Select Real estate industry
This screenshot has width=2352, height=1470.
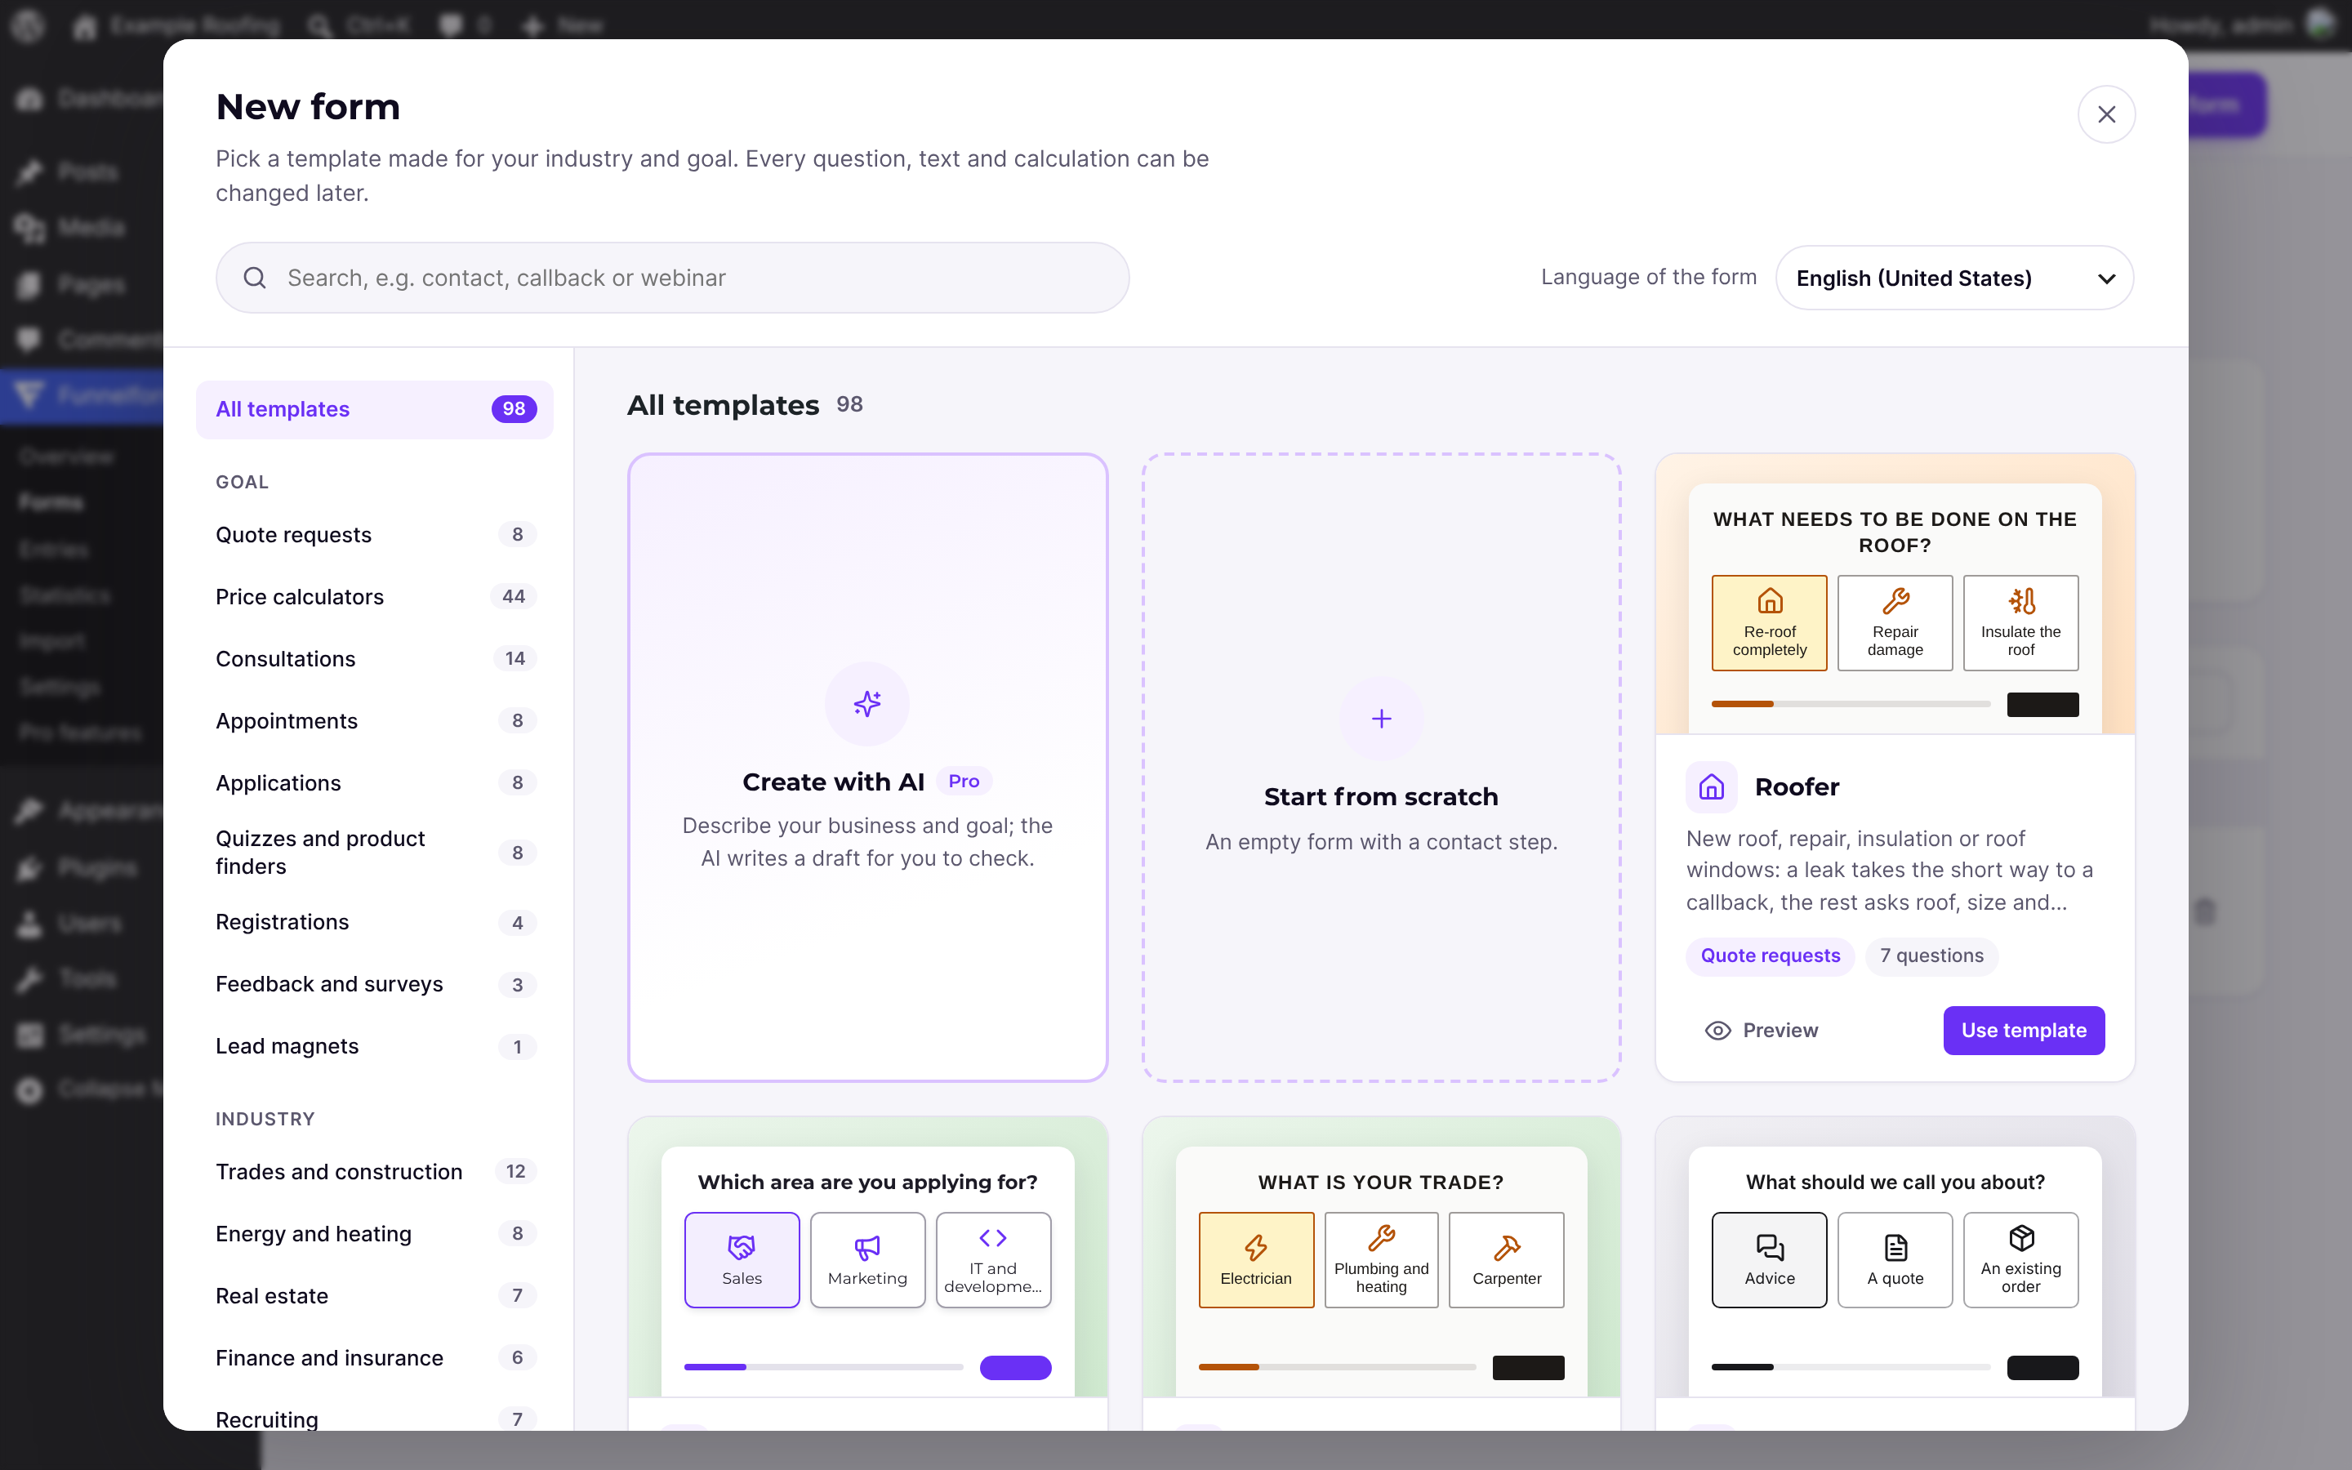point(374,1296)
